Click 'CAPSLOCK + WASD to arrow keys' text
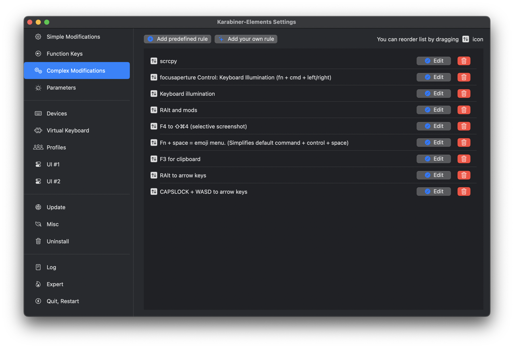This screenshot has height=348, width=514. pos(204,192)
